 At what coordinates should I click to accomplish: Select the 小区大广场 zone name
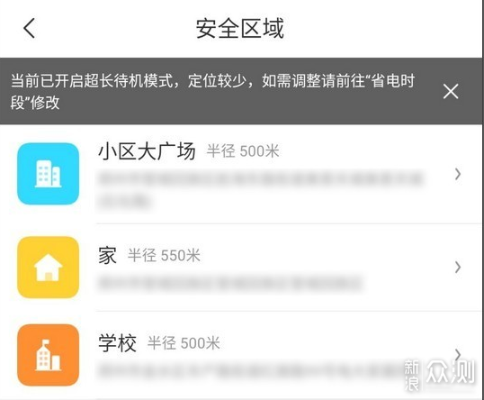[x=147, y=151]
